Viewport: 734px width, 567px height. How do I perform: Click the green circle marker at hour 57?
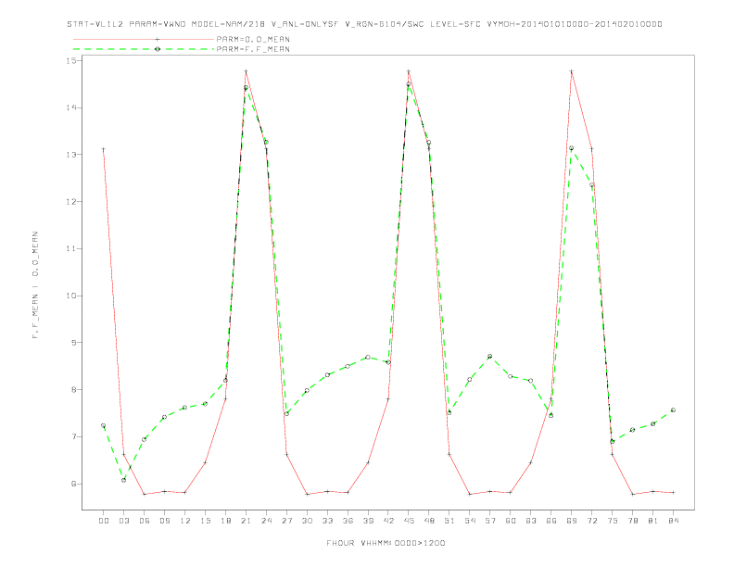click(x=489, y=357)
